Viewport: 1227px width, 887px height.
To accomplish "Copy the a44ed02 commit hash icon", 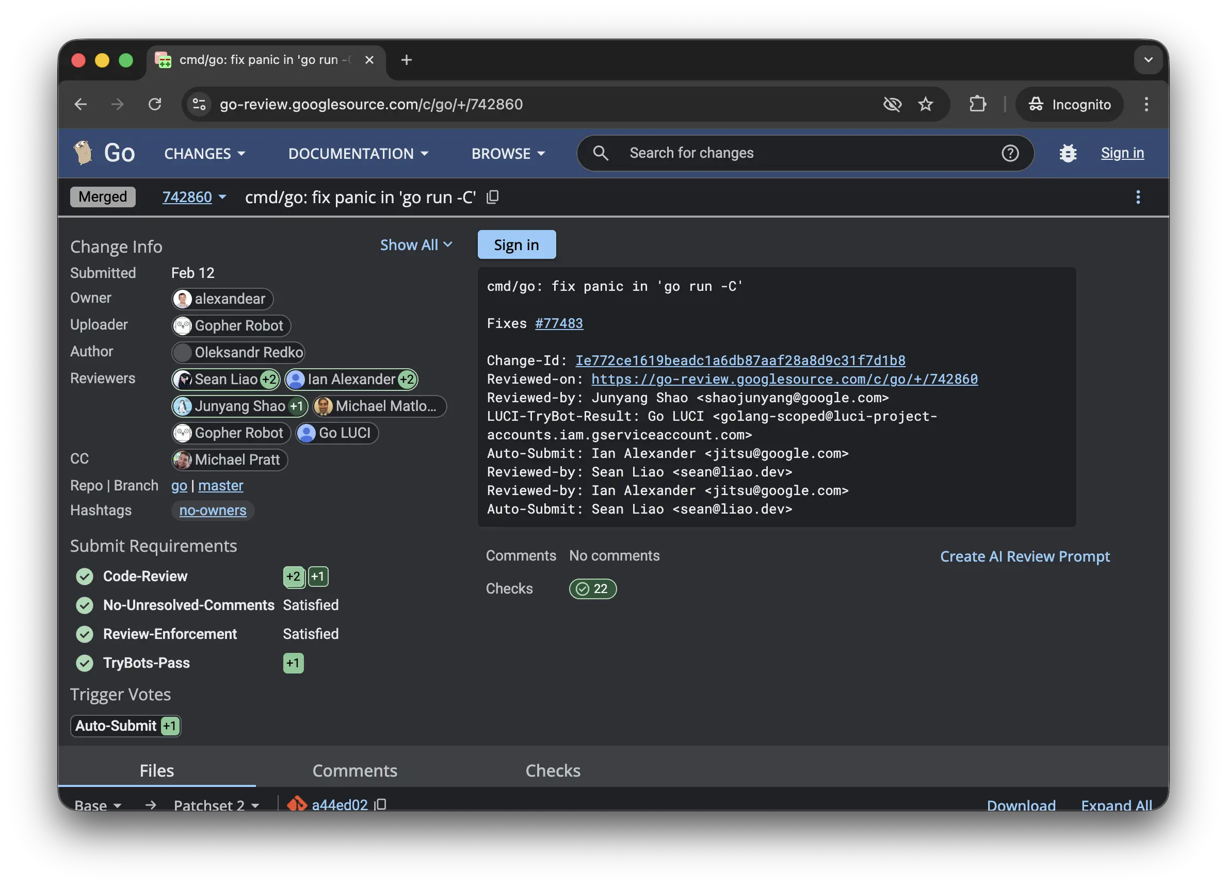I will 380,805.
